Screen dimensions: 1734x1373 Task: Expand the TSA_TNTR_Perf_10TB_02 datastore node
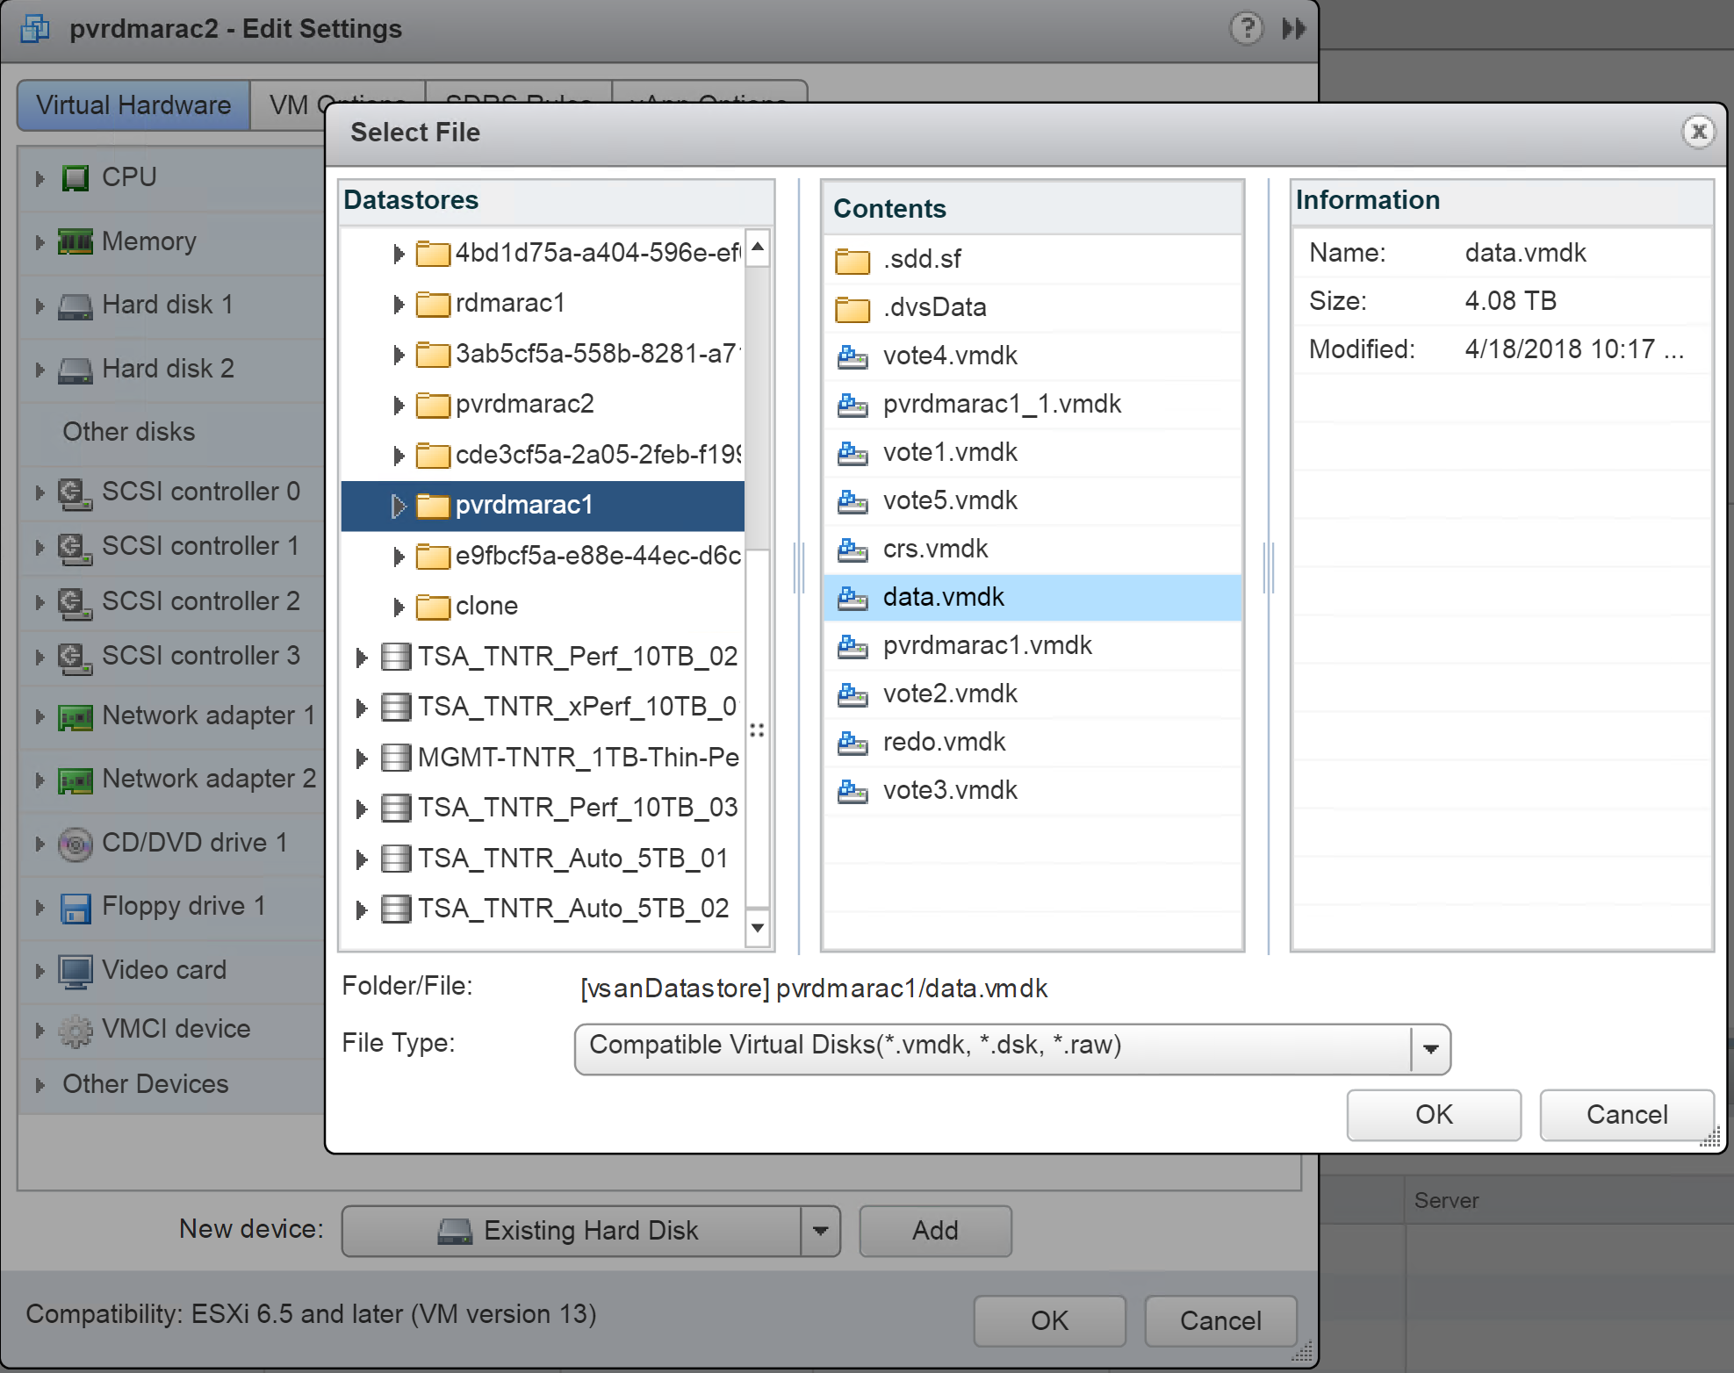coord(361,658)
